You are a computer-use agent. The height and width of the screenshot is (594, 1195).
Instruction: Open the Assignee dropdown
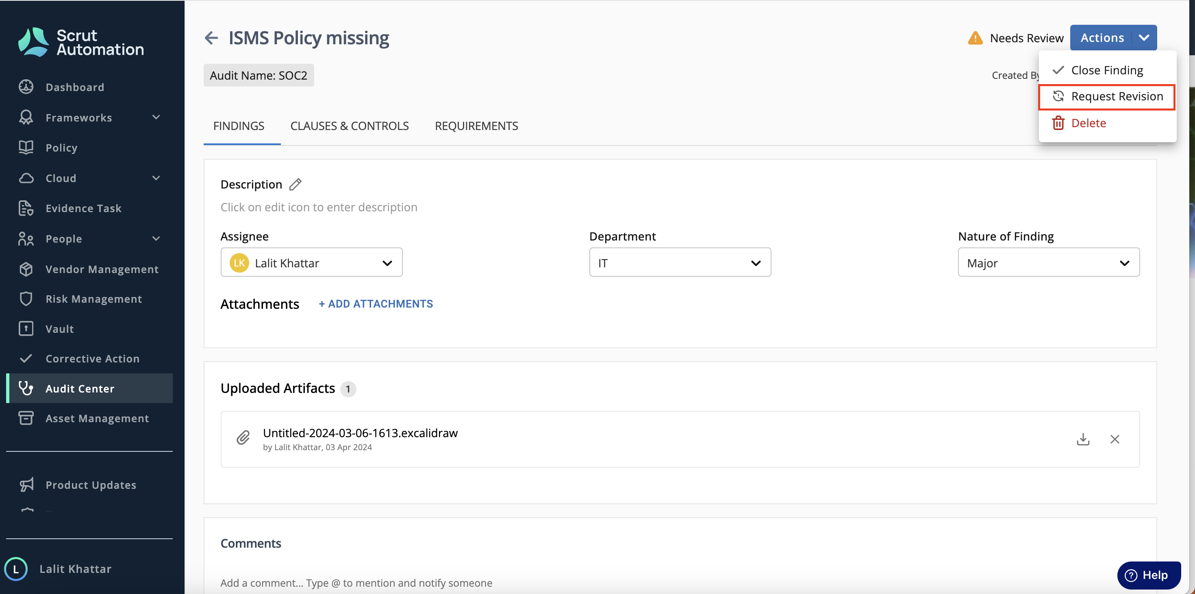[311, 262]
